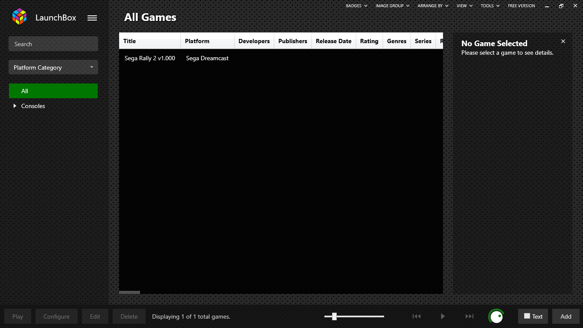Open the TOOLS dropdown menu
The width and height of the screenshot is (583, 328).
pos(490,6)
